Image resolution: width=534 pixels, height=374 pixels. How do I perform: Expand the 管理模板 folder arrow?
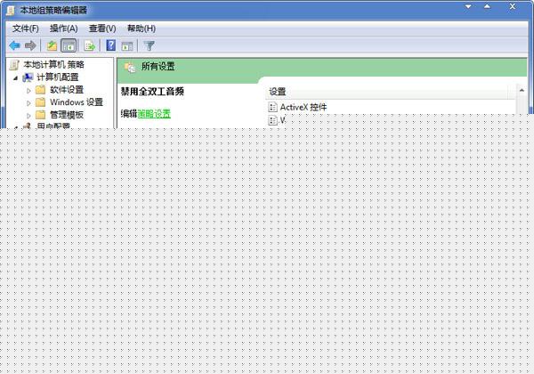pos(28,116)
